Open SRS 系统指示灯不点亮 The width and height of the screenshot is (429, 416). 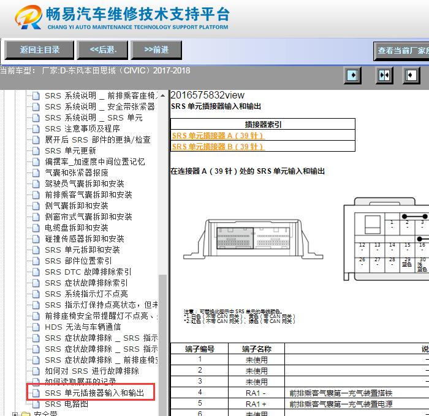(86, 294)
